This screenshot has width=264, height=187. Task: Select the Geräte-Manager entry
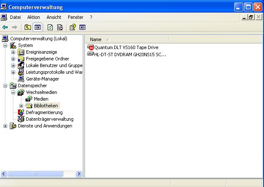[x=42, y=79]
